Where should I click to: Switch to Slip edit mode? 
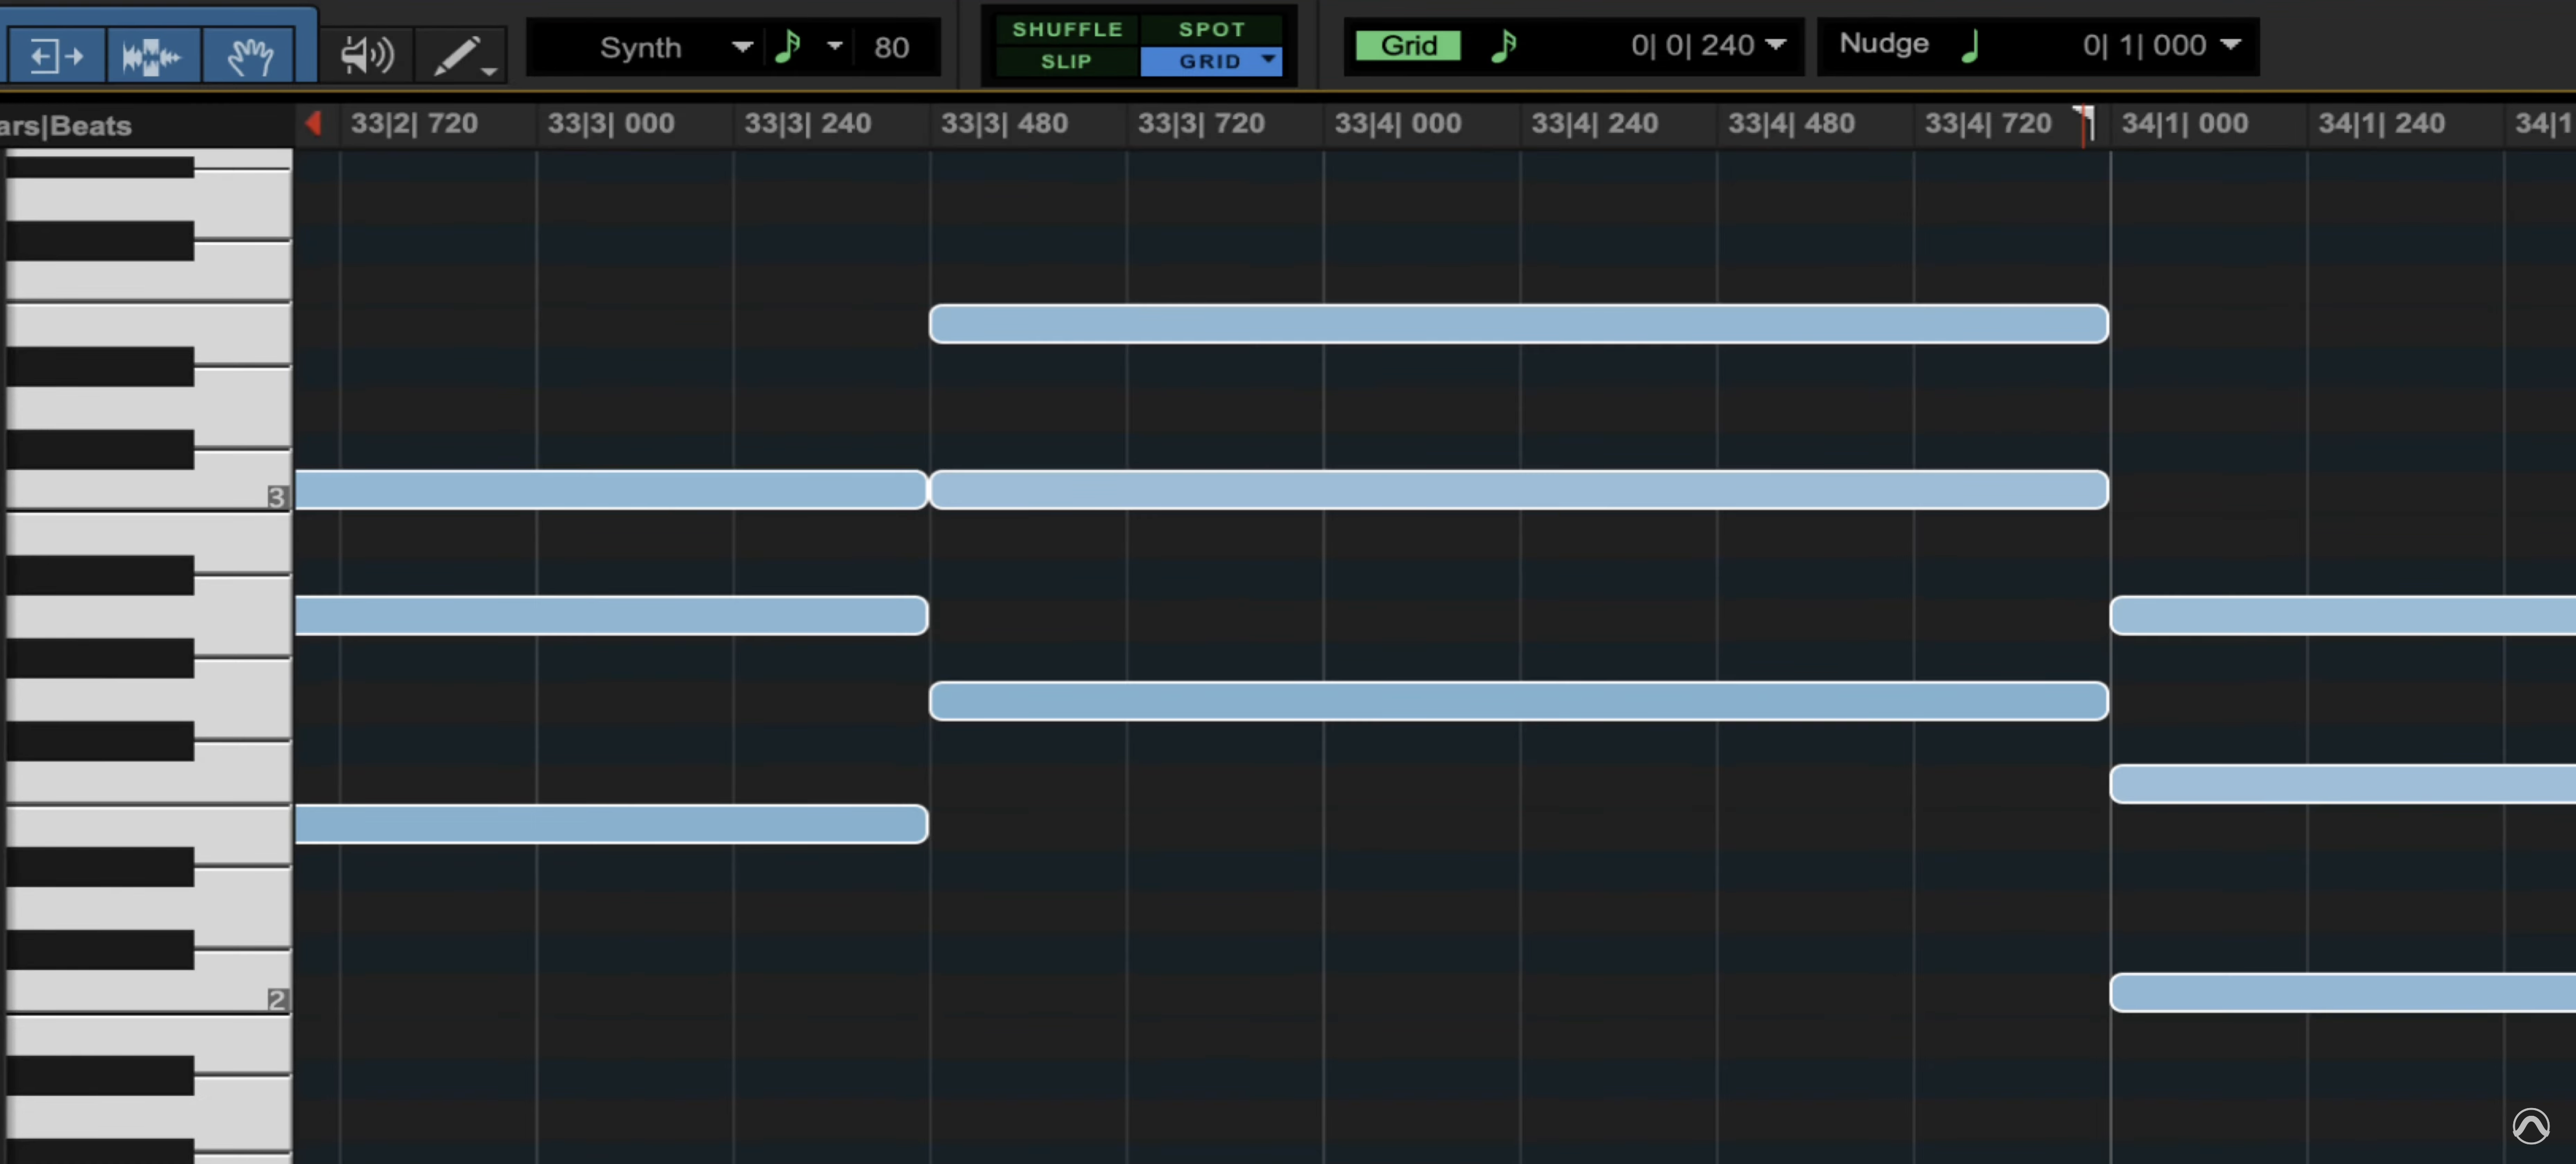click(1067, 62)
